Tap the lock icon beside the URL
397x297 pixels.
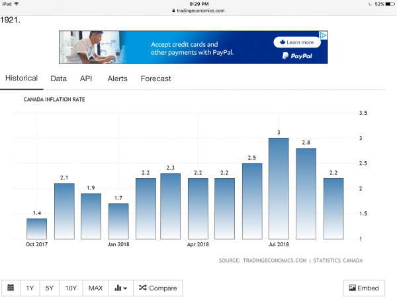[x=173, y=11]
